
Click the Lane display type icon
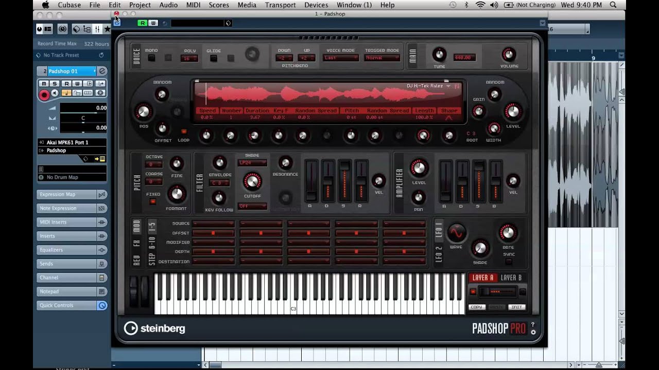tap(89, 93)
